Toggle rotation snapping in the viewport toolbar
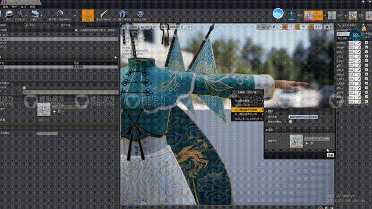This screenshot has height=209, width=372. [297, 27]
